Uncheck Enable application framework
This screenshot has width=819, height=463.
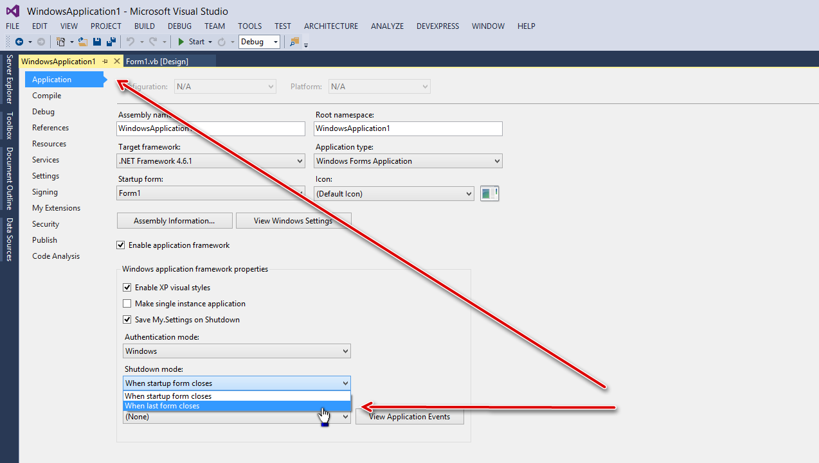point(121,245)
